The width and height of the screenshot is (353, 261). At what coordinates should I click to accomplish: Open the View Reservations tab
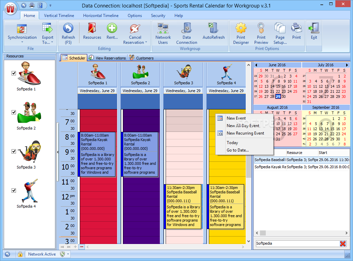pos(107,58)
